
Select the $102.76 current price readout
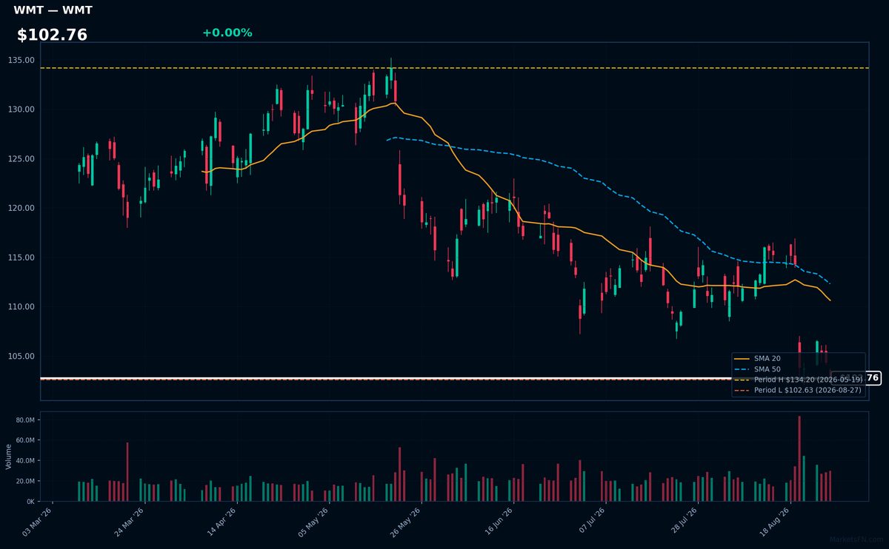pyautogui.click(x=52, y=35)
